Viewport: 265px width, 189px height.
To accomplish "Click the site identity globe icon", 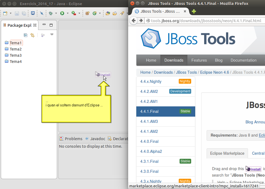I will point(148,21).
